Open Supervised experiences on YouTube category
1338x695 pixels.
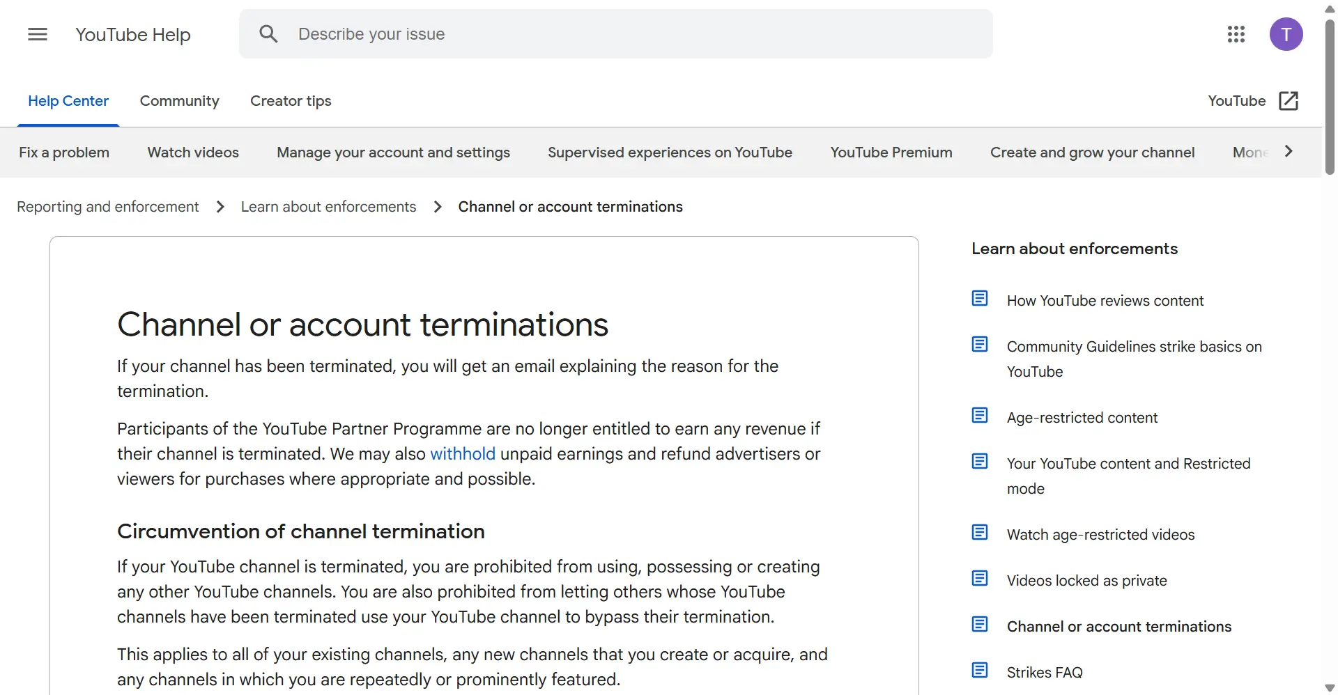tap(670, 153)
